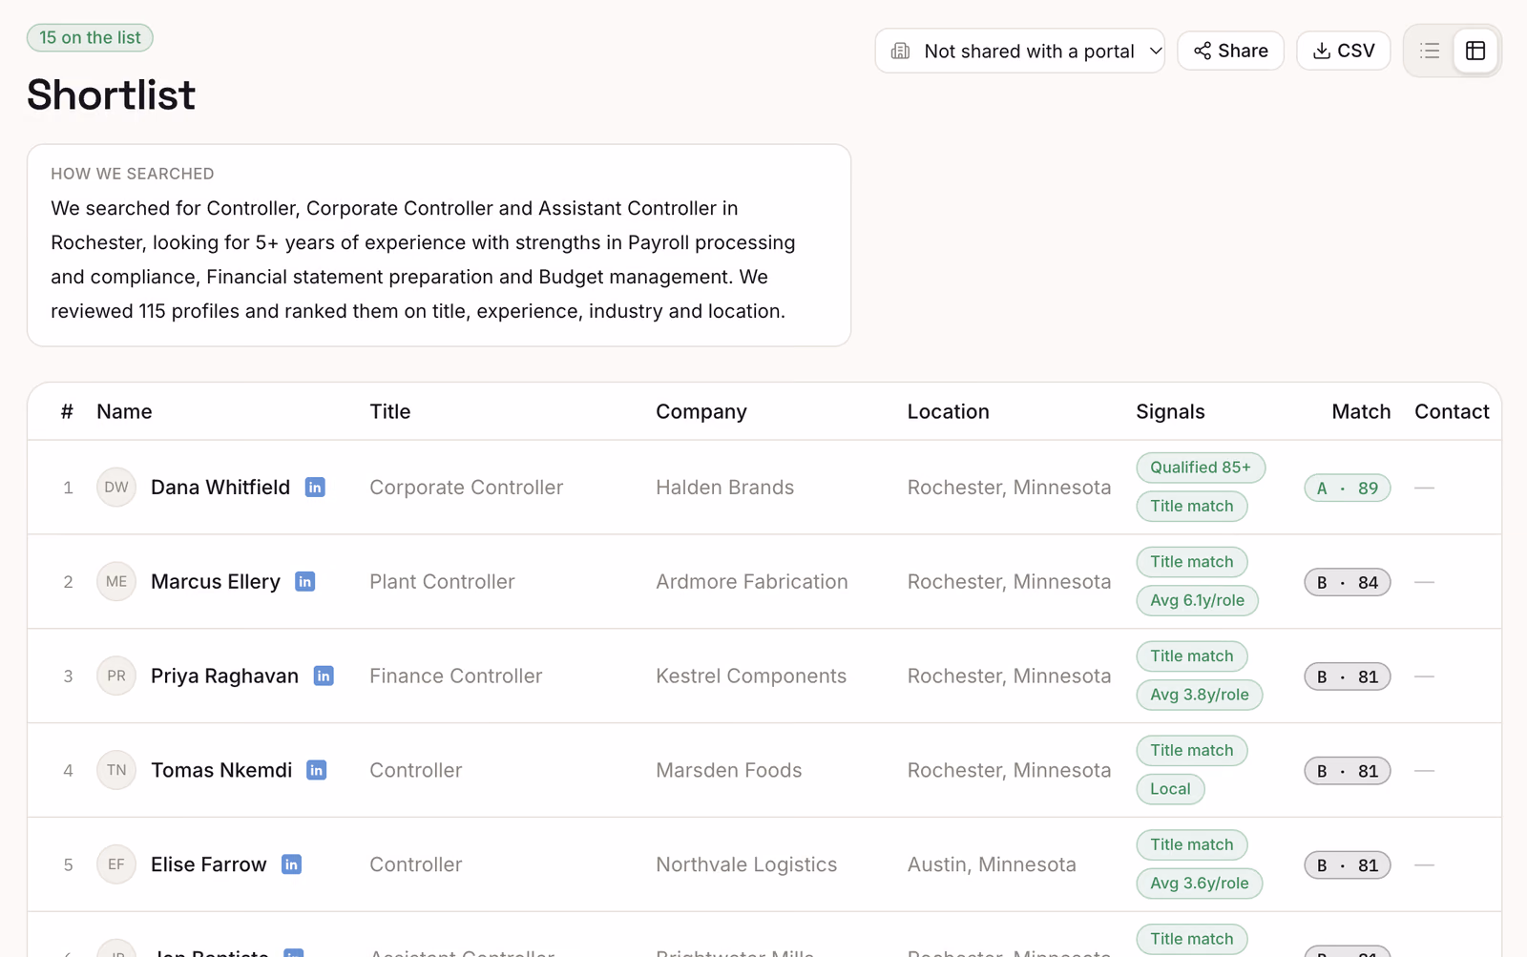Image resolution: width=1527 pixels, height=957 pixels.
Task: Click the Contact column header
Action: point(1452,411)
